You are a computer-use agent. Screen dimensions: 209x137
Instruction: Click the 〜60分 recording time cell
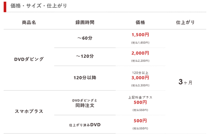pyautogui.click(x=85, y=38)
